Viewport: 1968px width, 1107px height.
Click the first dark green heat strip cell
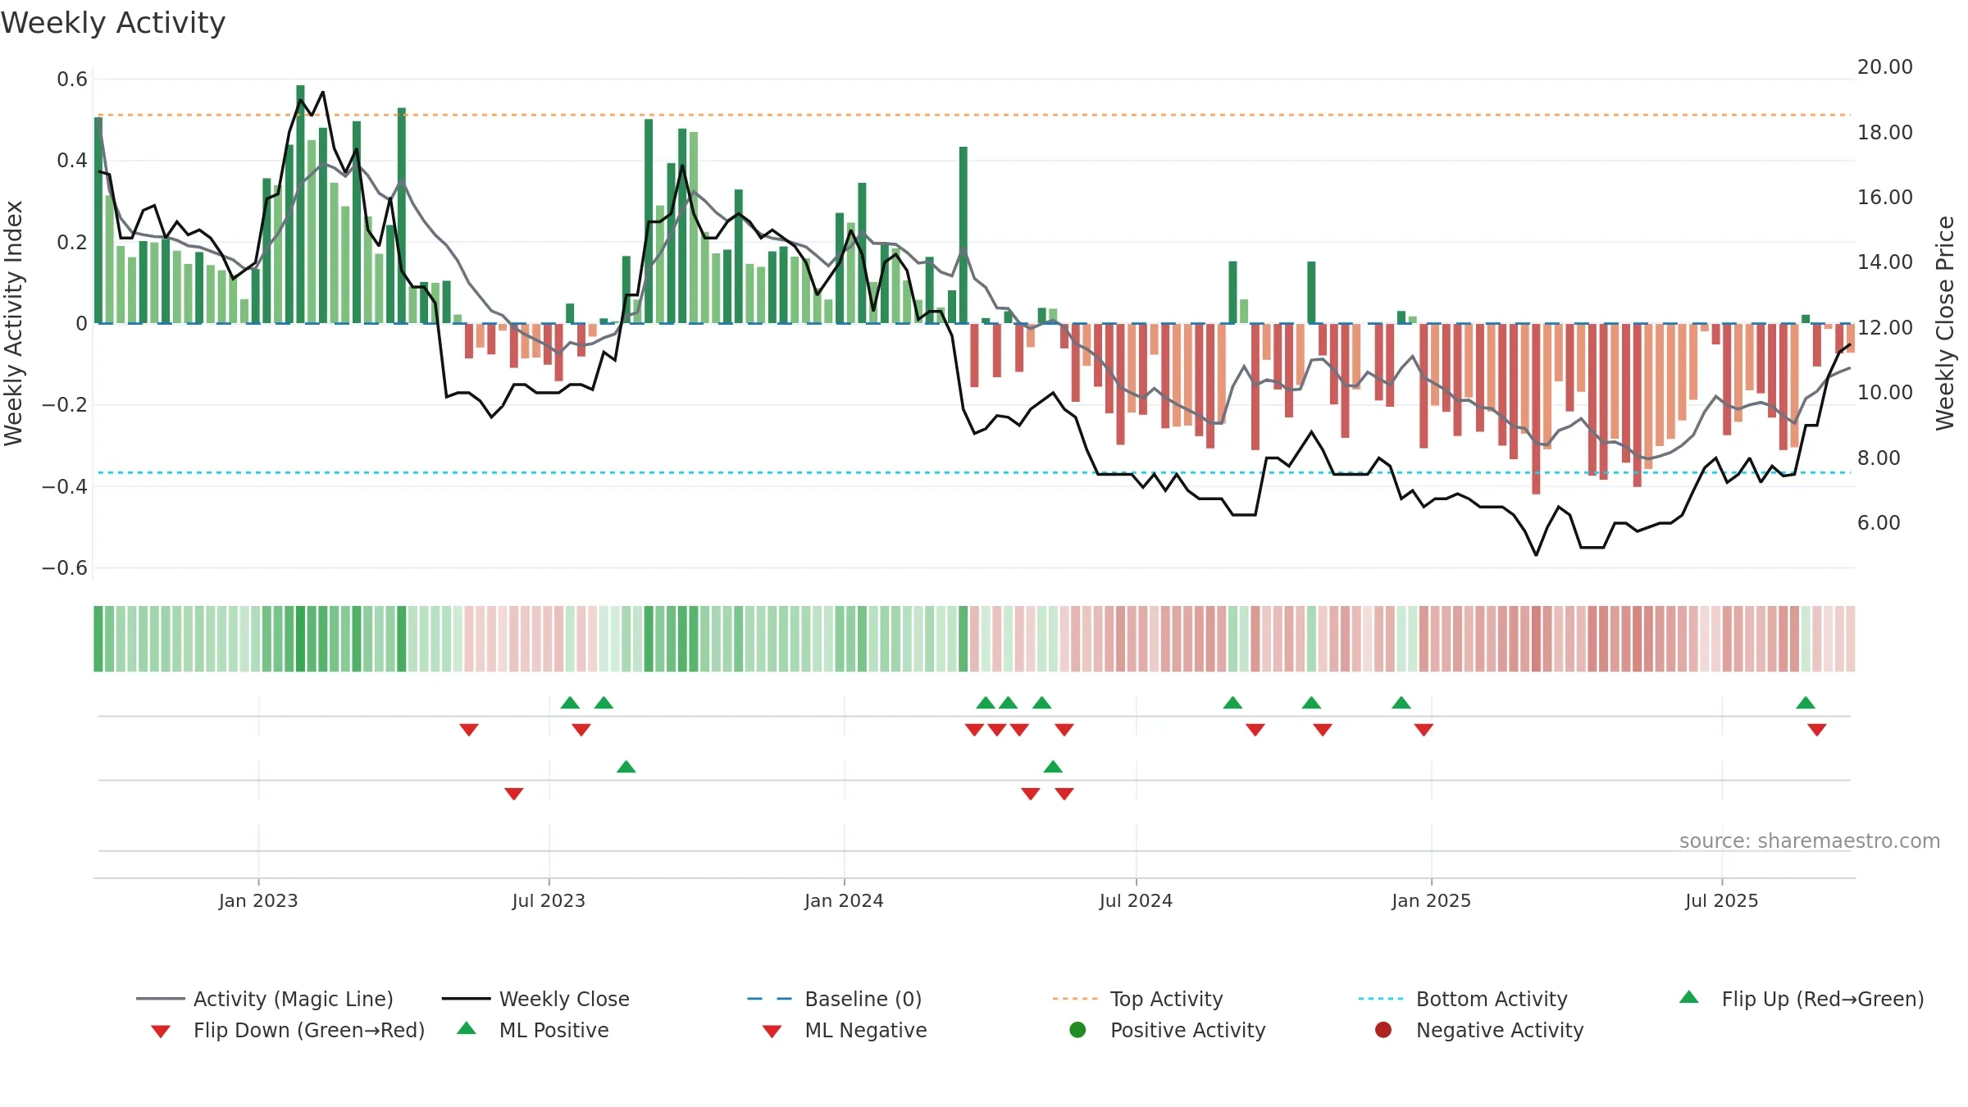pyautogui.click(x=98, y=639)
